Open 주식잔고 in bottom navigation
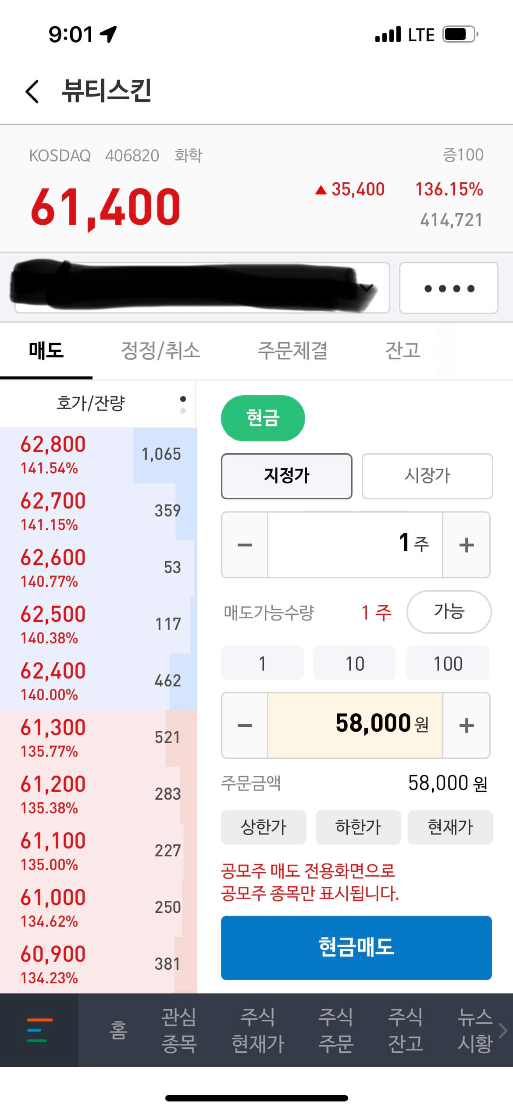The image size is (513, 1112). tap(406, 1030)
